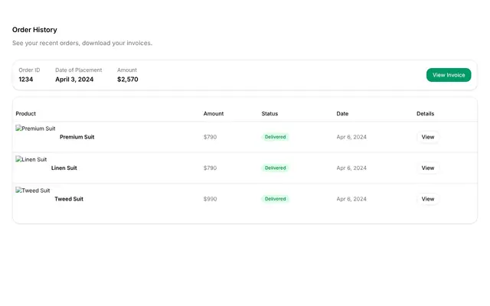
Task: Click the $990 amount for Tweed Suit
Action: [x=210, y=199]
